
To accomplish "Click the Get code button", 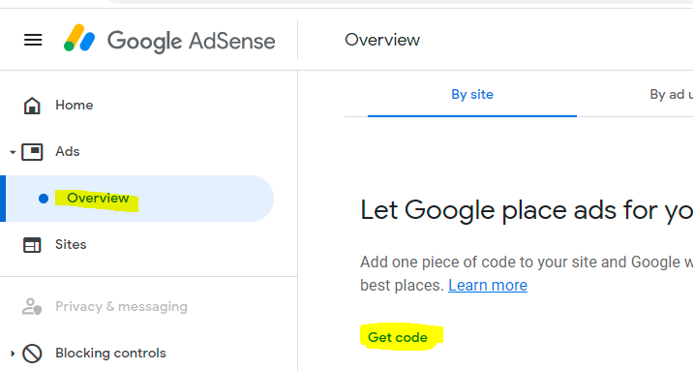I will tap(398, 337).
